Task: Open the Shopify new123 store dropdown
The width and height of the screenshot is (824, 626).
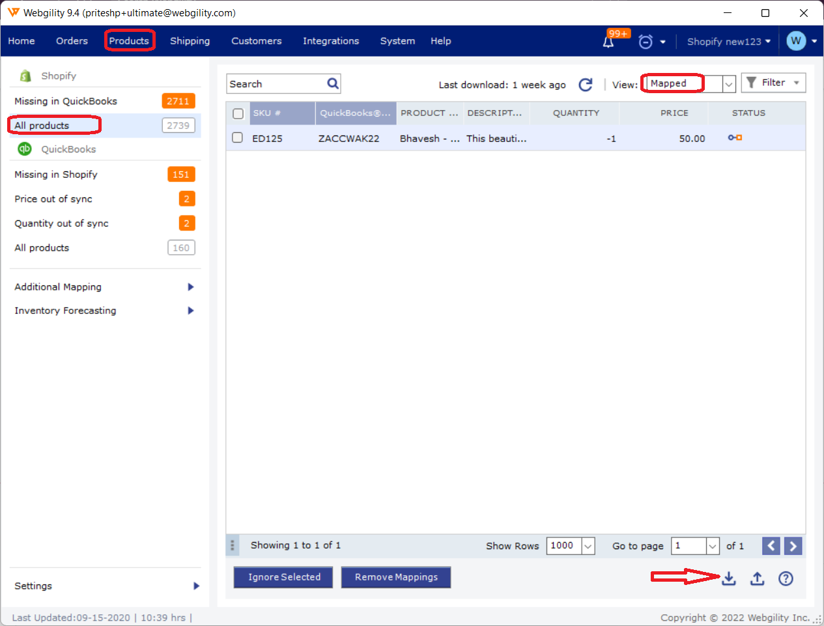Action: click(729, 41)
